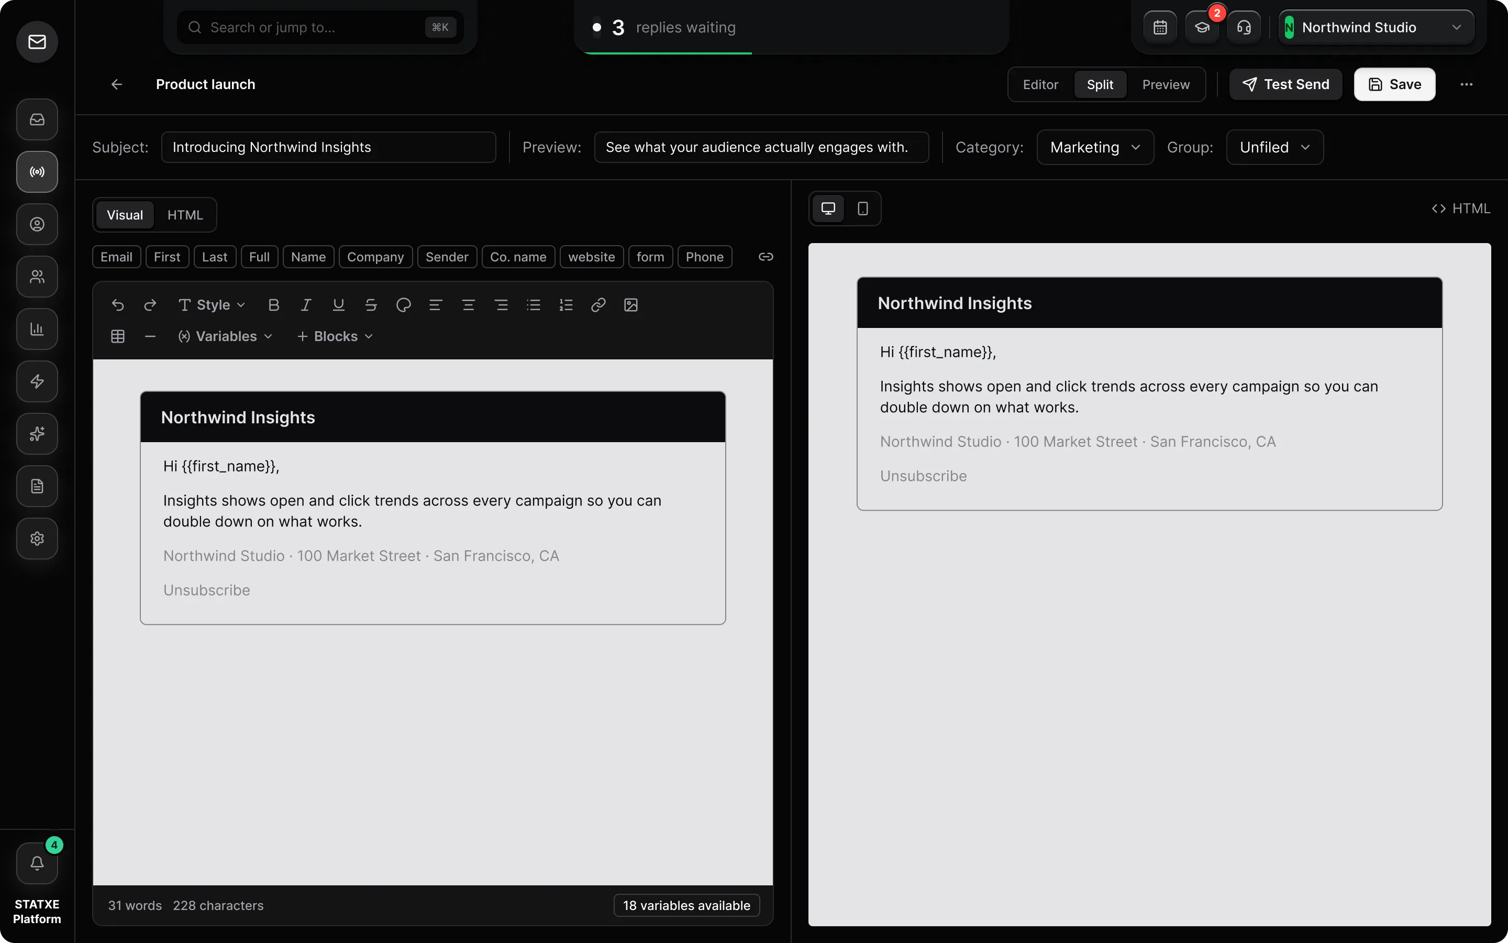This screenshot has height=943, width=1508.
Task: Insert the Company variable chip
Action: (x=375, y=257)
